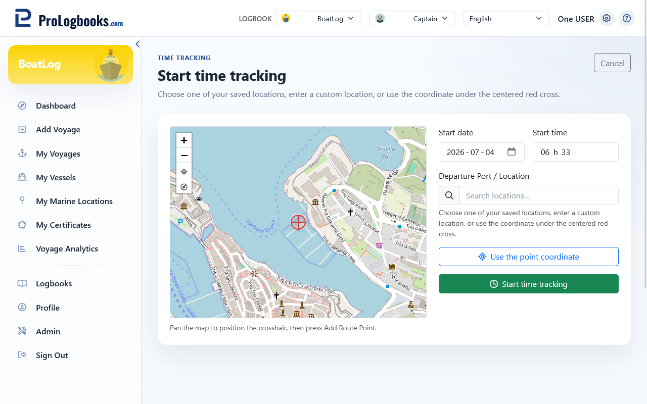Image resolution: width=647 pixels, height=404 pixels.
Task: Click the purple shopping cart map marker
Action: click(x=379, y=245)
